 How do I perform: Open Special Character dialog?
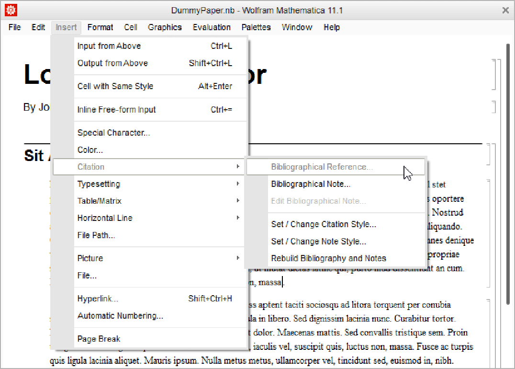point(113,133)
